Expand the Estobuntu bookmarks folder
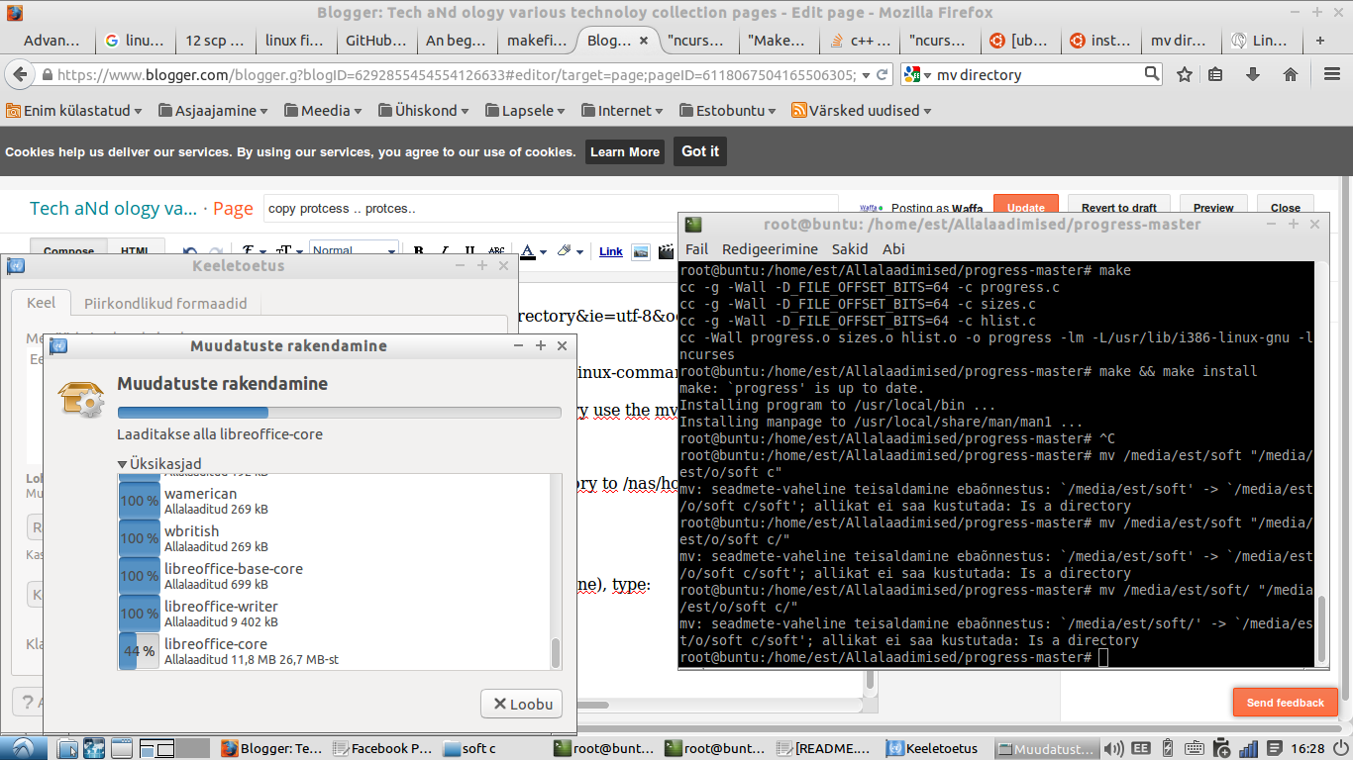Viewport: 1353px width, 760px height. tap(728, 111)
